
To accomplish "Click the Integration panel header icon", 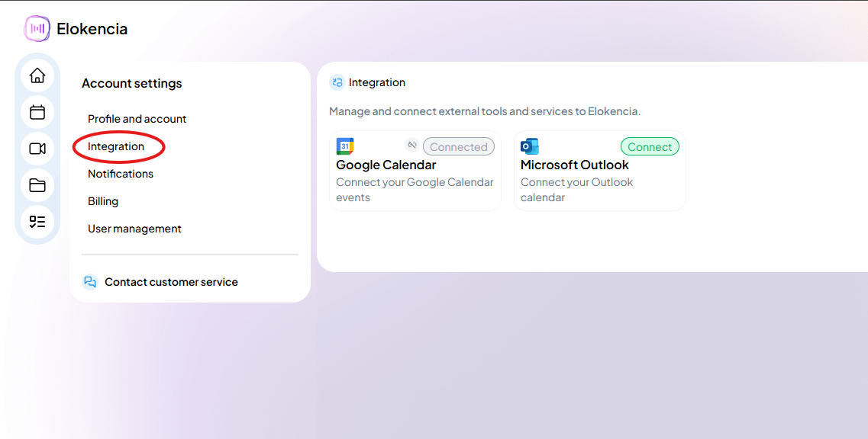I will (x=337, y=82).
